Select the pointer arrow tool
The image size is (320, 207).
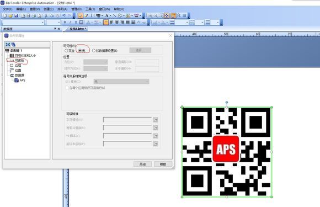click(x=81, y=15)
